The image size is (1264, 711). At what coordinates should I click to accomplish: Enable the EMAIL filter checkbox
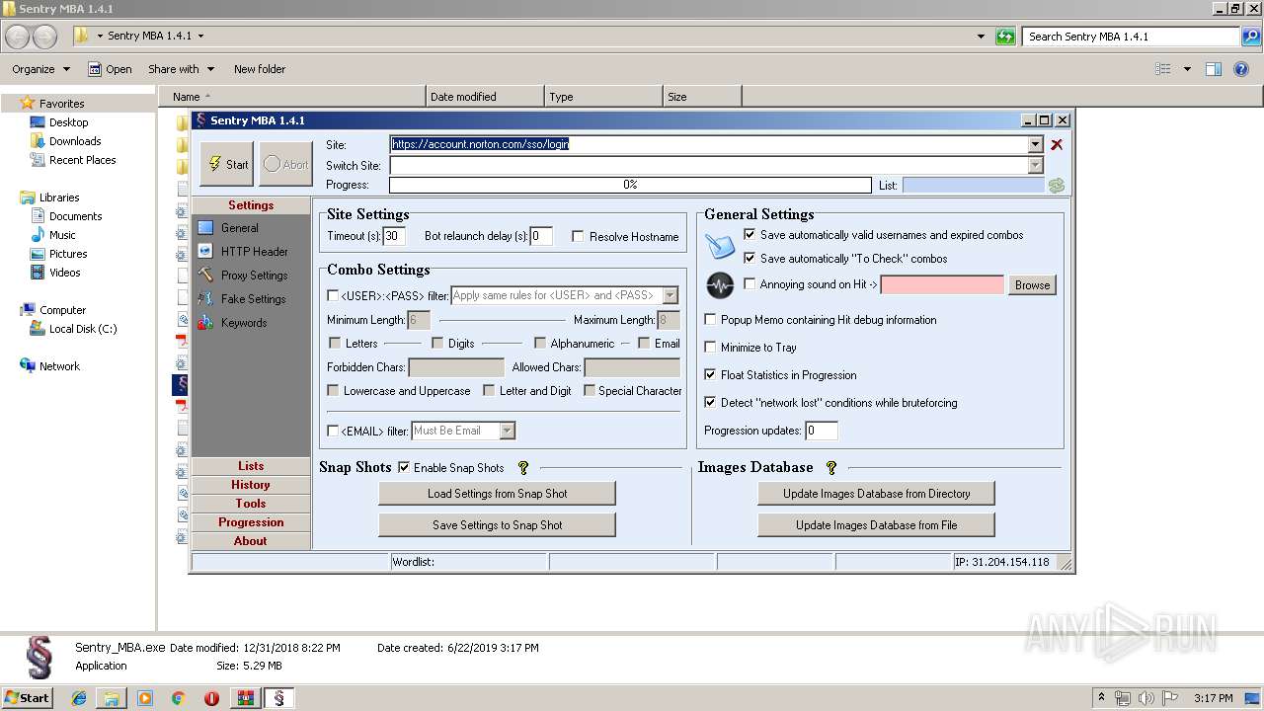[x=333, y=431]
